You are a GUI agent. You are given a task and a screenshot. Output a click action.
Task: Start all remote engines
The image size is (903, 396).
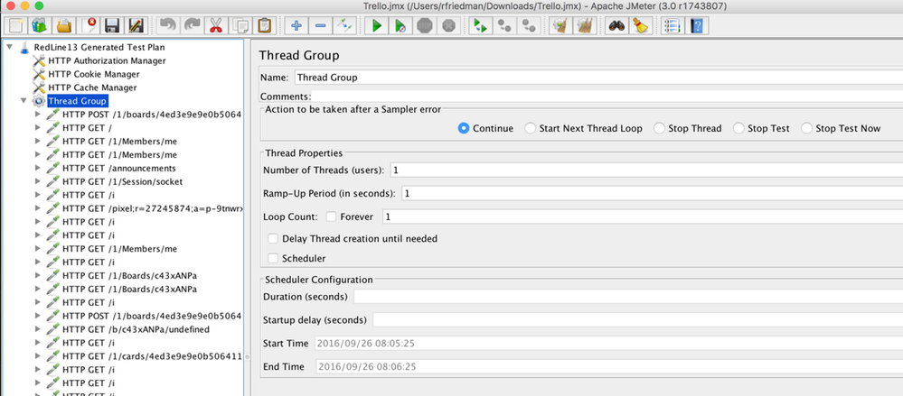[480, 26]
